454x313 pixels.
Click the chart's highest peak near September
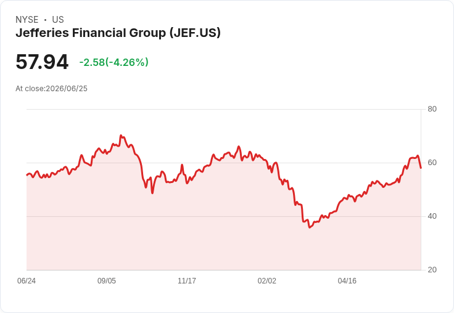coord(121,136)
